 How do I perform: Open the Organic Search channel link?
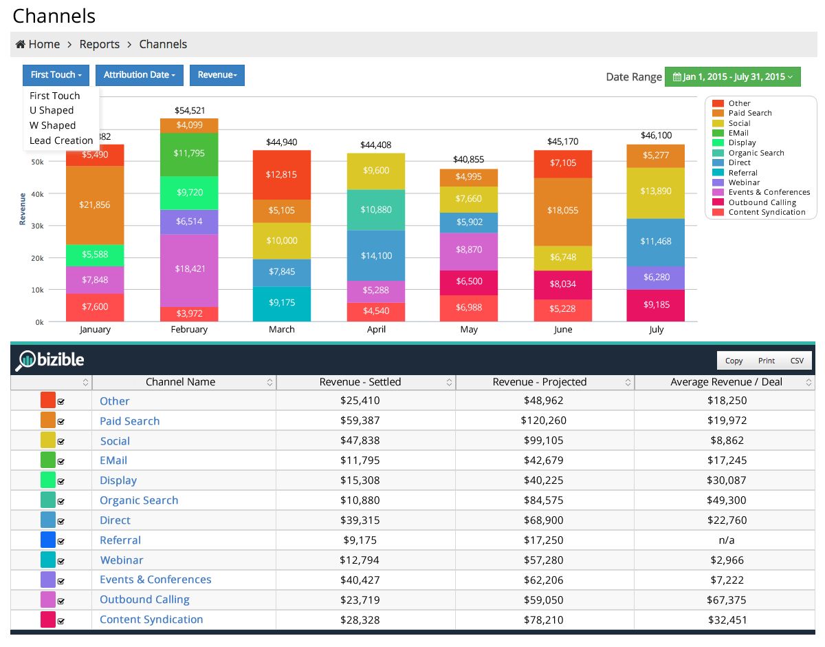[139, 500]
